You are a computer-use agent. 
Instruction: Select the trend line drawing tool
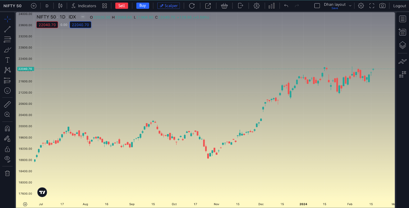tap(7, 29)
